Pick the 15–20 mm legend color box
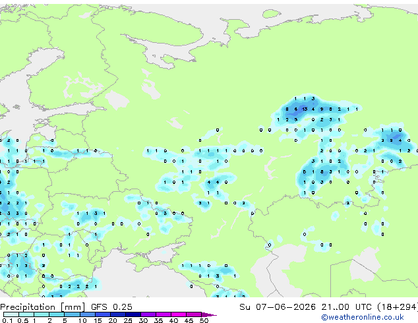This screenshot has width=418, height=323. [x=102, y=314]
